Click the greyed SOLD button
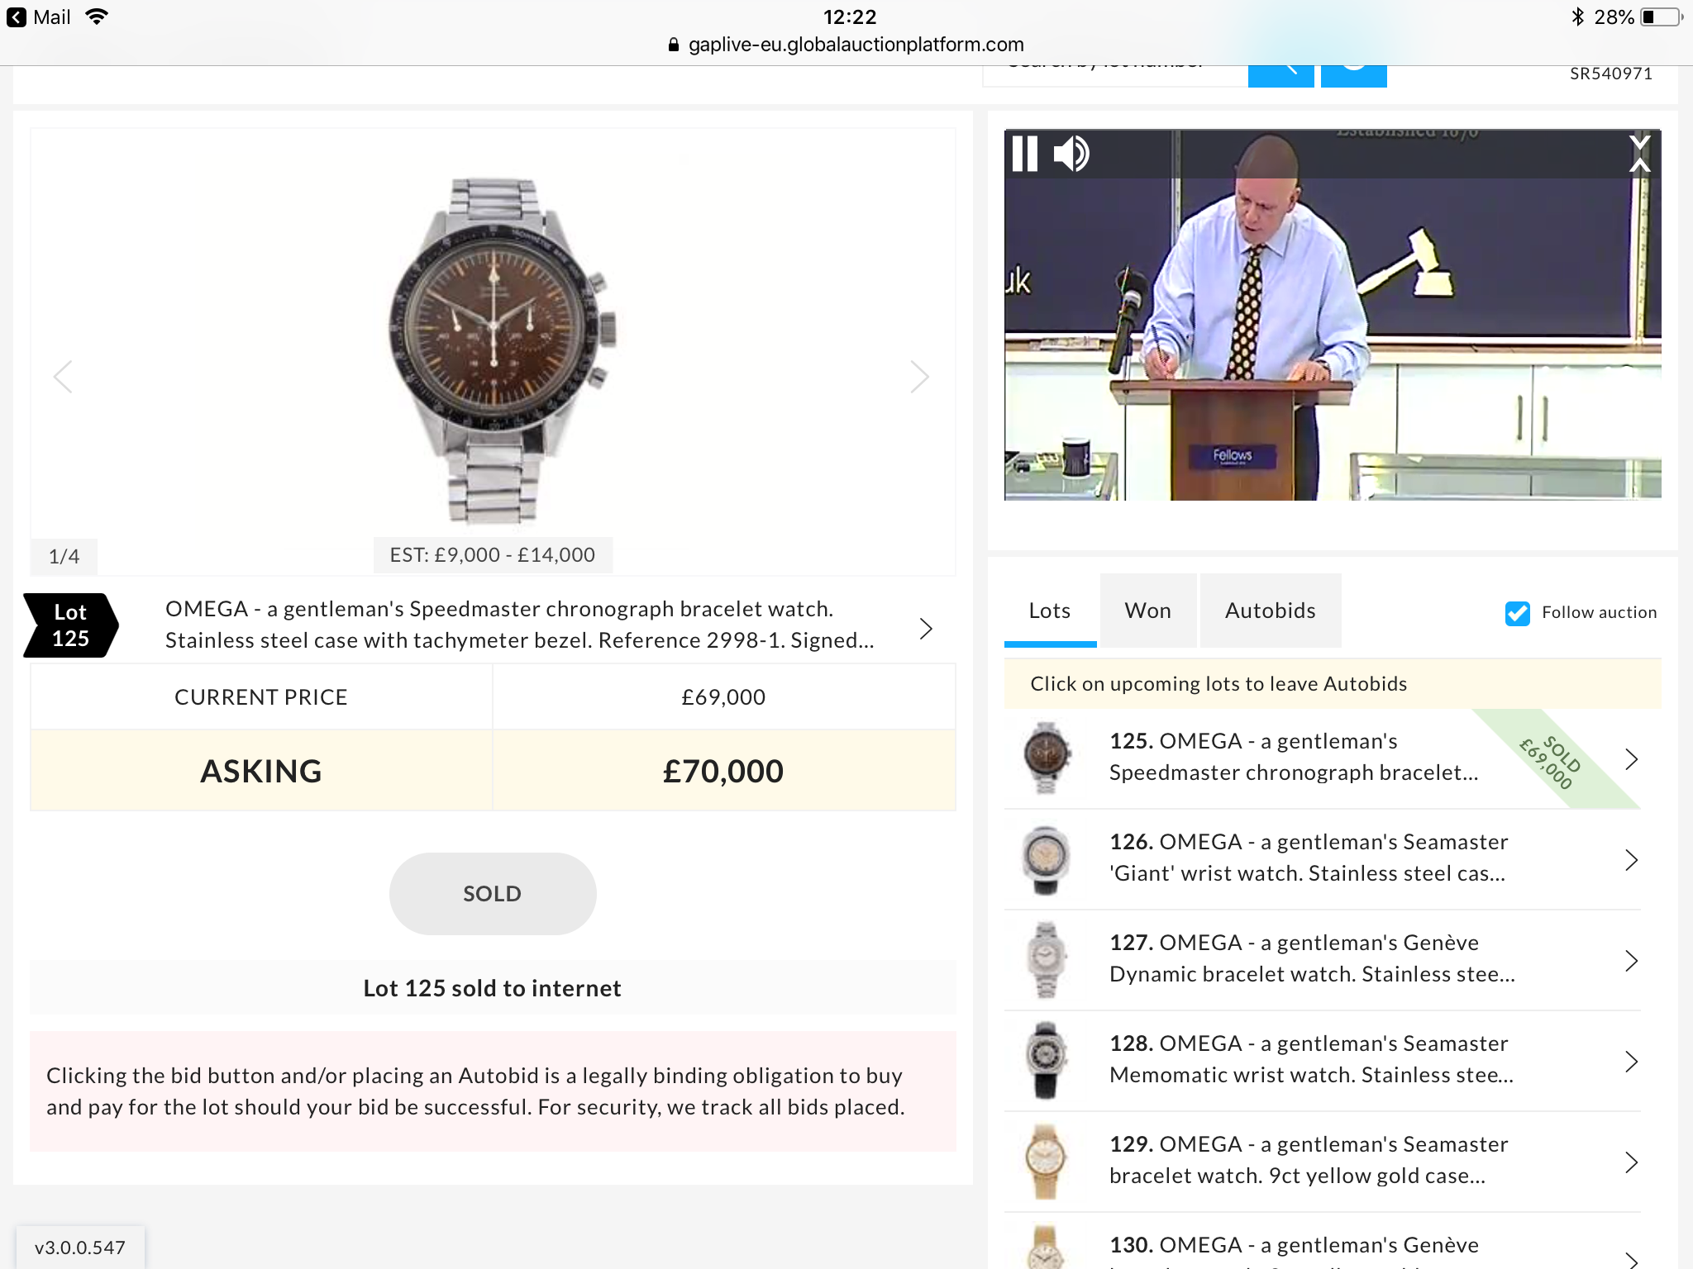The width and height of the screenshot is (1693, 1269). [493, 894]
